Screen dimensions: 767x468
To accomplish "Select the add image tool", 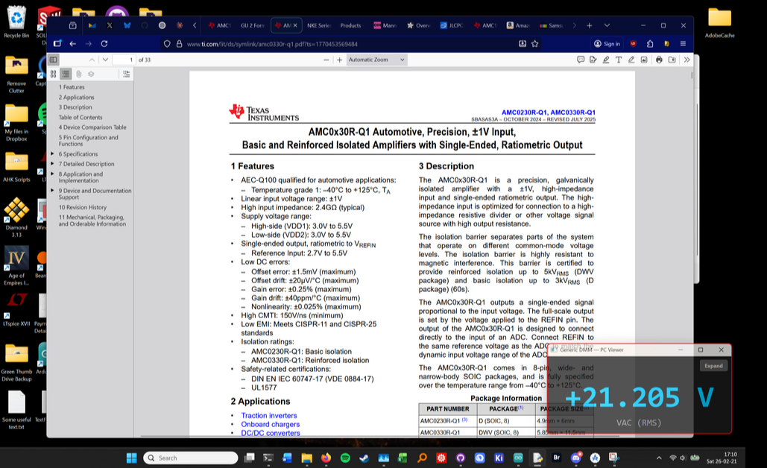I will [644, 60].
